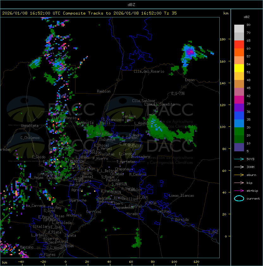Click the 'Divisadero' map label
The width and height of the screenshot is (263, 266).
[140, 157]
